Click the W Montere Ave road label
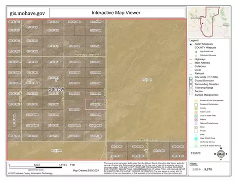 point(148,140)
